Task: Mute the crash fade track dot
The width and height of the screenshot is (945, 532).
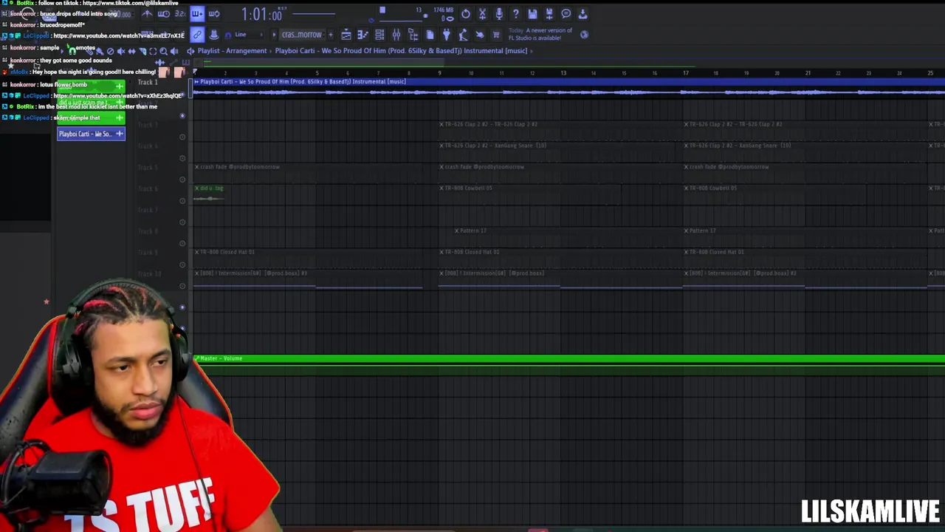Action: point(182,180)
